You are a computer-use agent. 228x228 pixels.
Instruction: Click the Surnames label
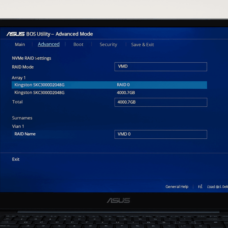click(x=22, y=118)
